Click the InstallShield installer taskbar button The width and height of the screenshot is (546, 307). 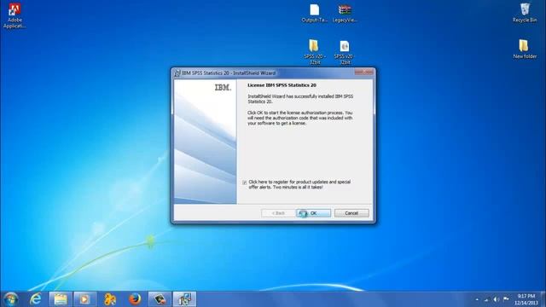pos(184,299)
